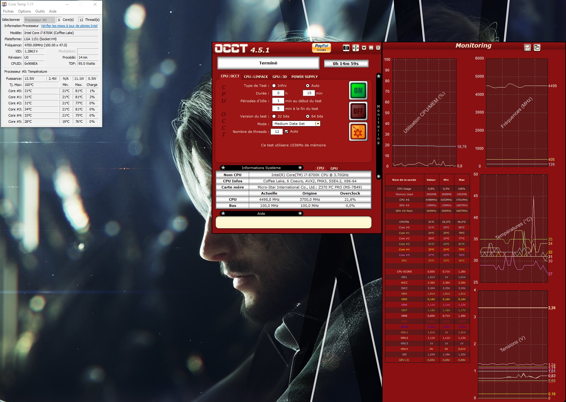Stop the test with OFF button
The height and width of the screenshot is (402, 566).
[358, 111]
